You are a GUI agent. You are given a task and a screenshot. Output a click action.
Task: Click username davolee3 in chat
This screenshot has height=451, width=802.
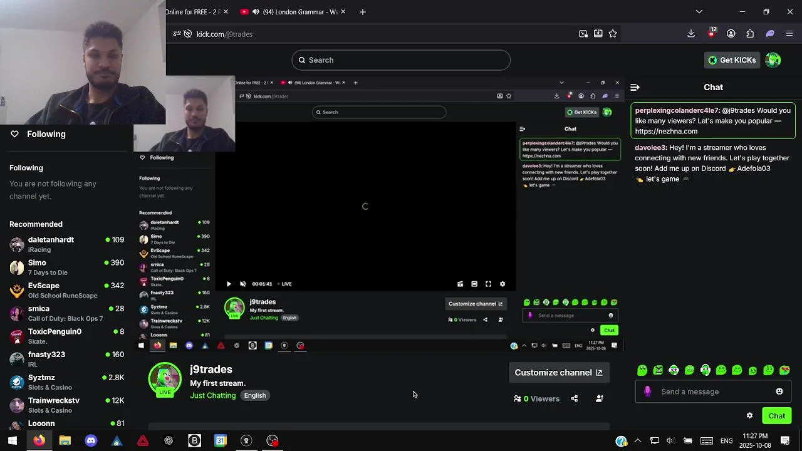pyautogui.click(x=651, y=148)
